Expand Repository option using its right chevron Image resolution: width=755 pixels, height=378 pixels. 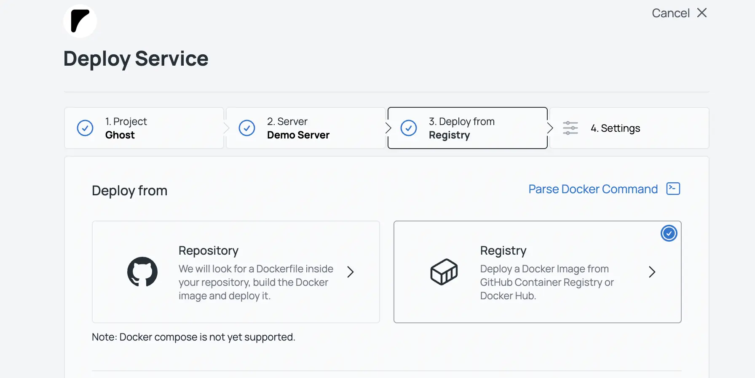[350, 272]
